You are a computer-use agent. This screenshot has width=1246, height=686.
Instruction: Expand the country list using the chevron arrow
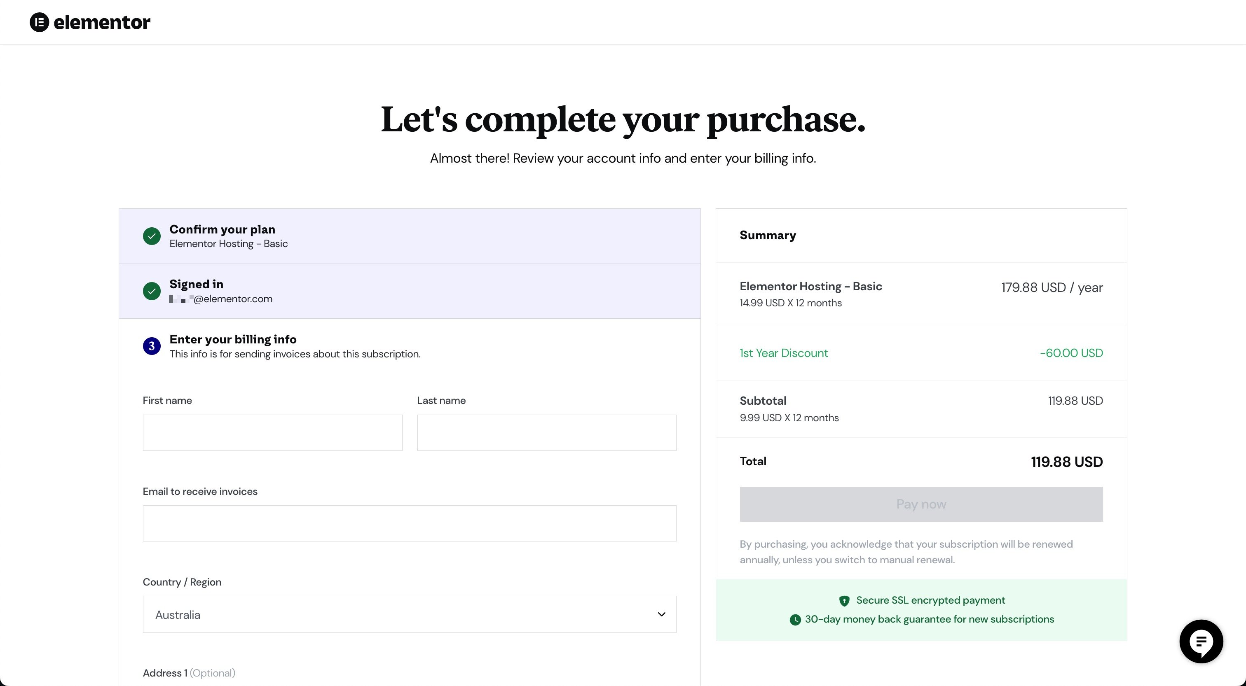pyautogui.click(x=661, y=614)
